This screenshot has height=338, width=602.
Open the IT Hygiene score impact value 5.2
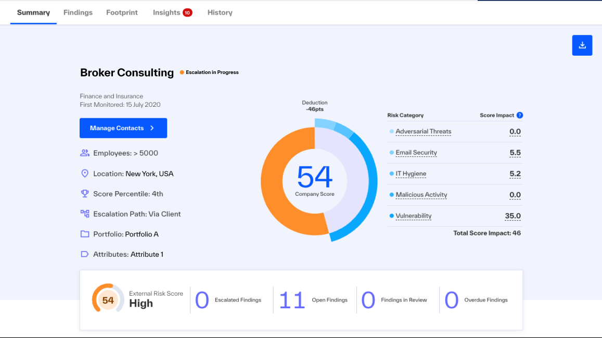(515, 173)
